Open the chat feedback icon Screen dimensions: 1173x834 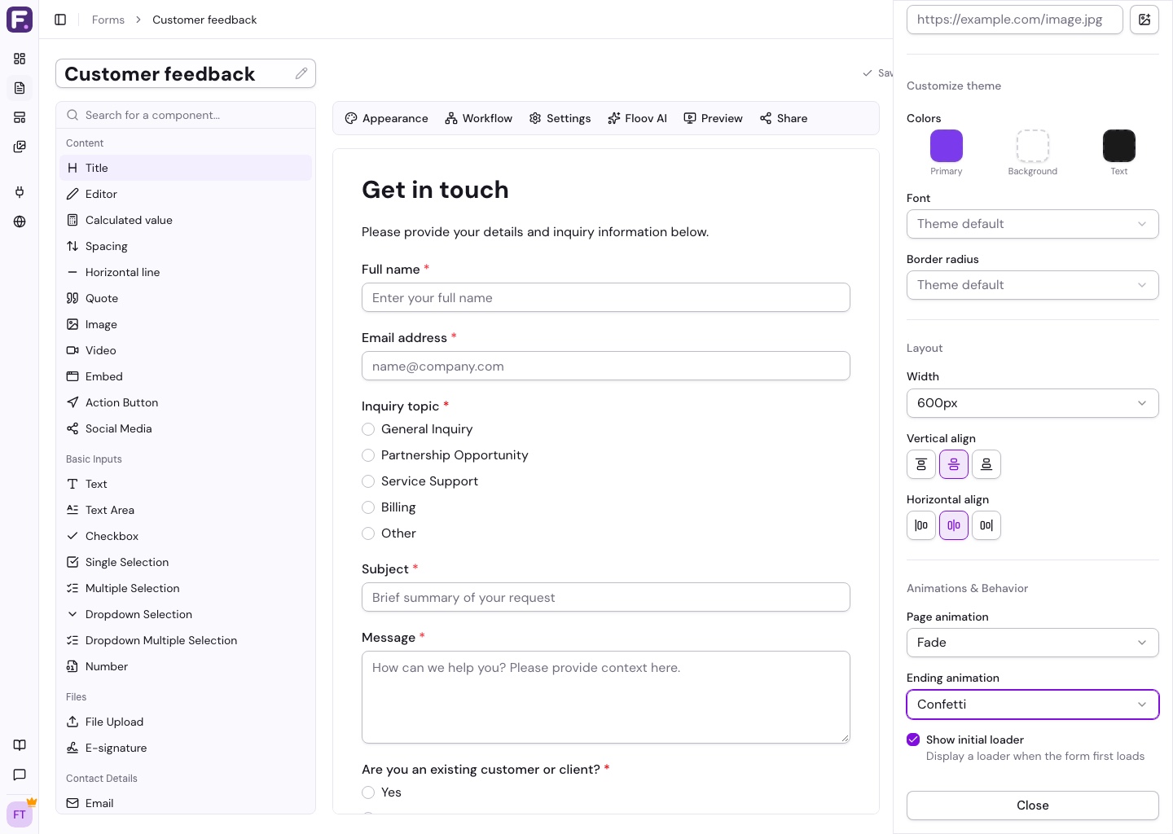[20, 775]
